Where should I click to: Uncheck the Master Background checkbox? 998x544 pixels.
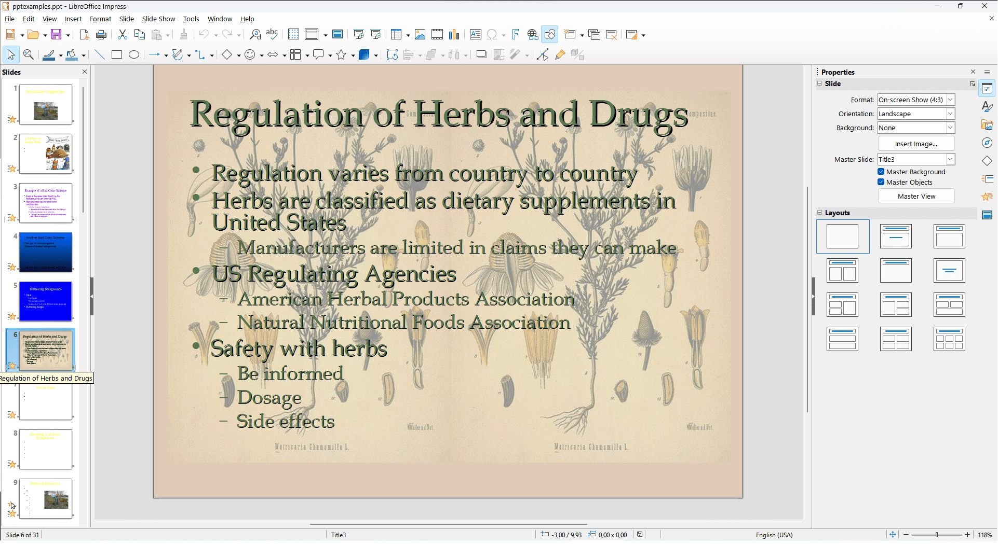click(x=881, y=172)
